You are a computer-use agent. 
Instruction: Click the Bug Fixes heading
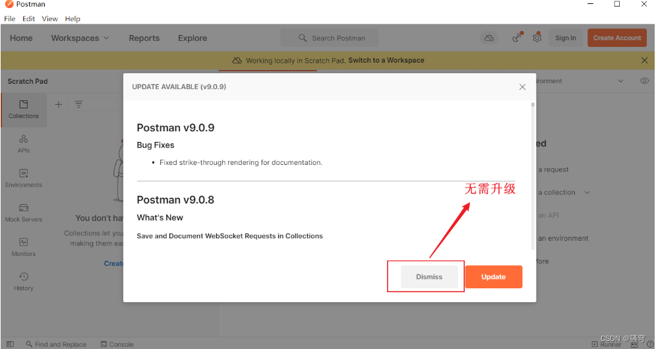155,145
